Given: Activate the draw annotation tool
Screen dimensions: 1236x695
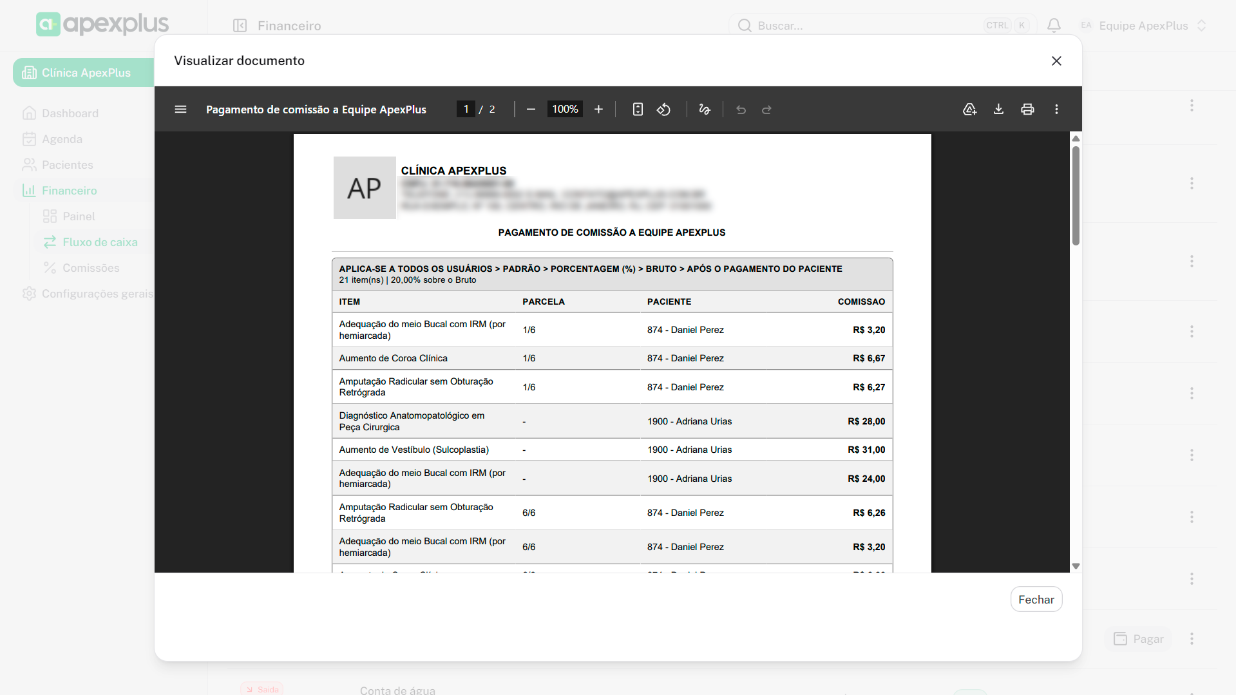Looking at the screenshot, I should point(705,109).
